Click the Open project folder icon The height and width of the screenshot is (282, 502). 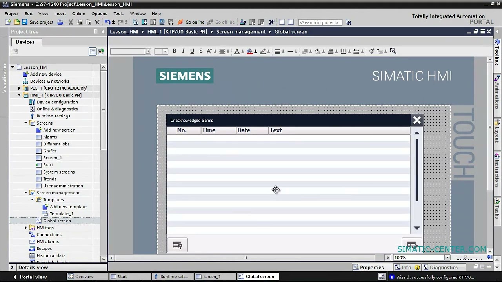coord(17,22)
